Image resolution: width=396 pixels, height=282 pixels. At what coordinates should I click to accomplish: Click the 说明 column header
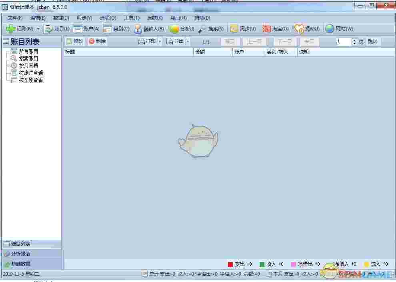tap(346, 52)
